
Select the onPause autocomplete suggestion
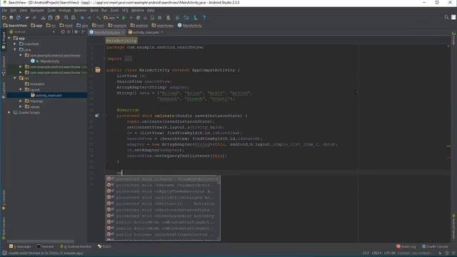pyautogui.click(x=163, y=179)
